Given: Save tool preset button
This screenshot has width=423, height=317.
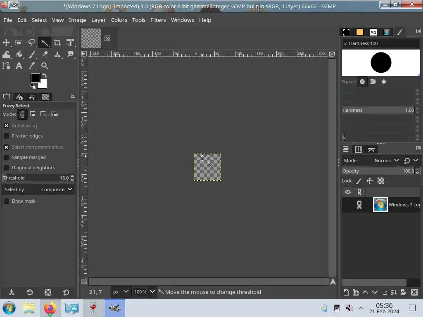Looking at the screenshot, I should click(12, 292).
